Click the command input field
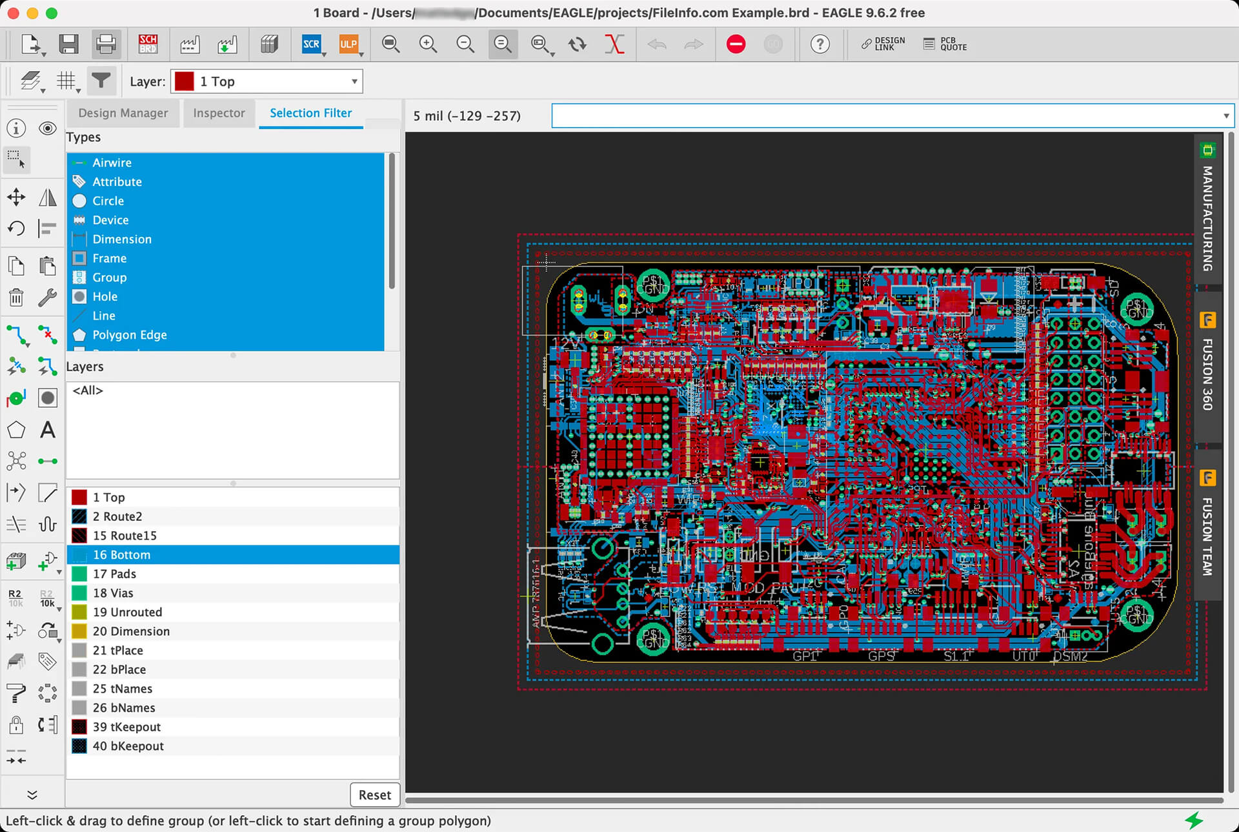1239x832 pixels. click(893, 115)
